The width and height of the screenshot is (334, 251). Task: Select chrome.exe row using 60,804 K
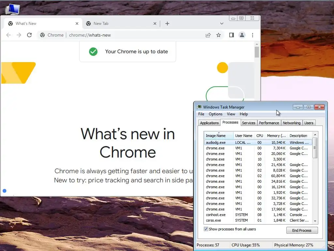[258, 176]
